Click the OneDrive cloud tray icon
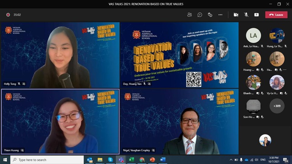 [246, 160]
